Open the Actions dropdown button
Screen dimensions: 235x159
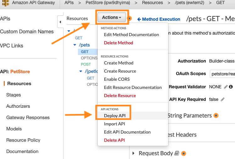click(112, 17)
